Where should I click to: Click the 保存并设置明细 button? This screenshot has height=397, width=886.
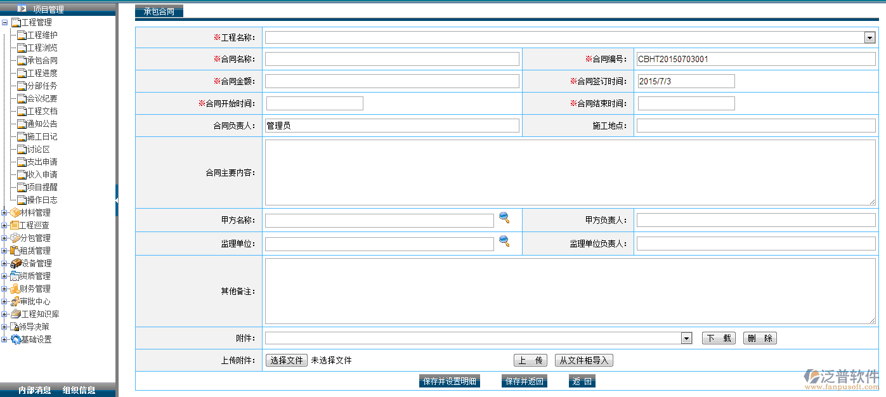[450, 381]
